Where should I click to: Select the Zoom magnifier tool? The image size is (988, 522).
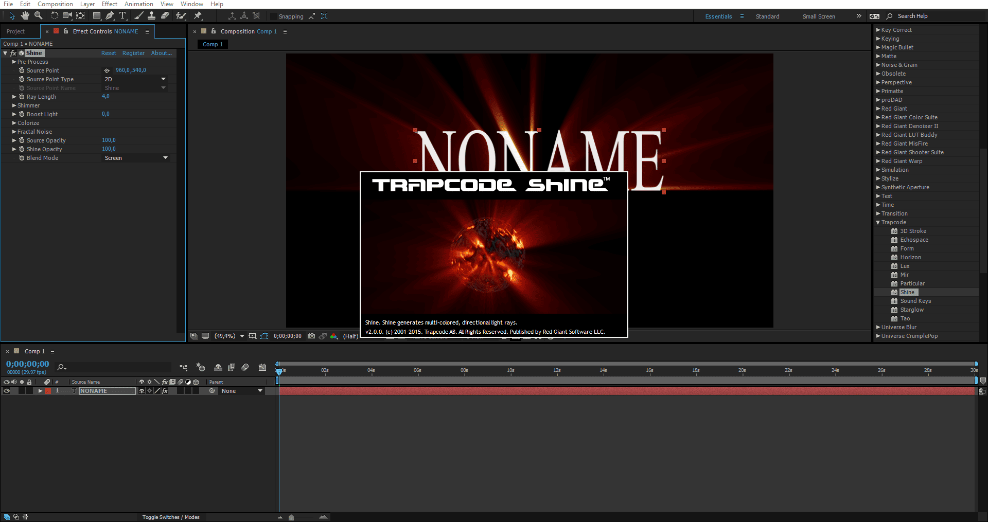point(38,16)
